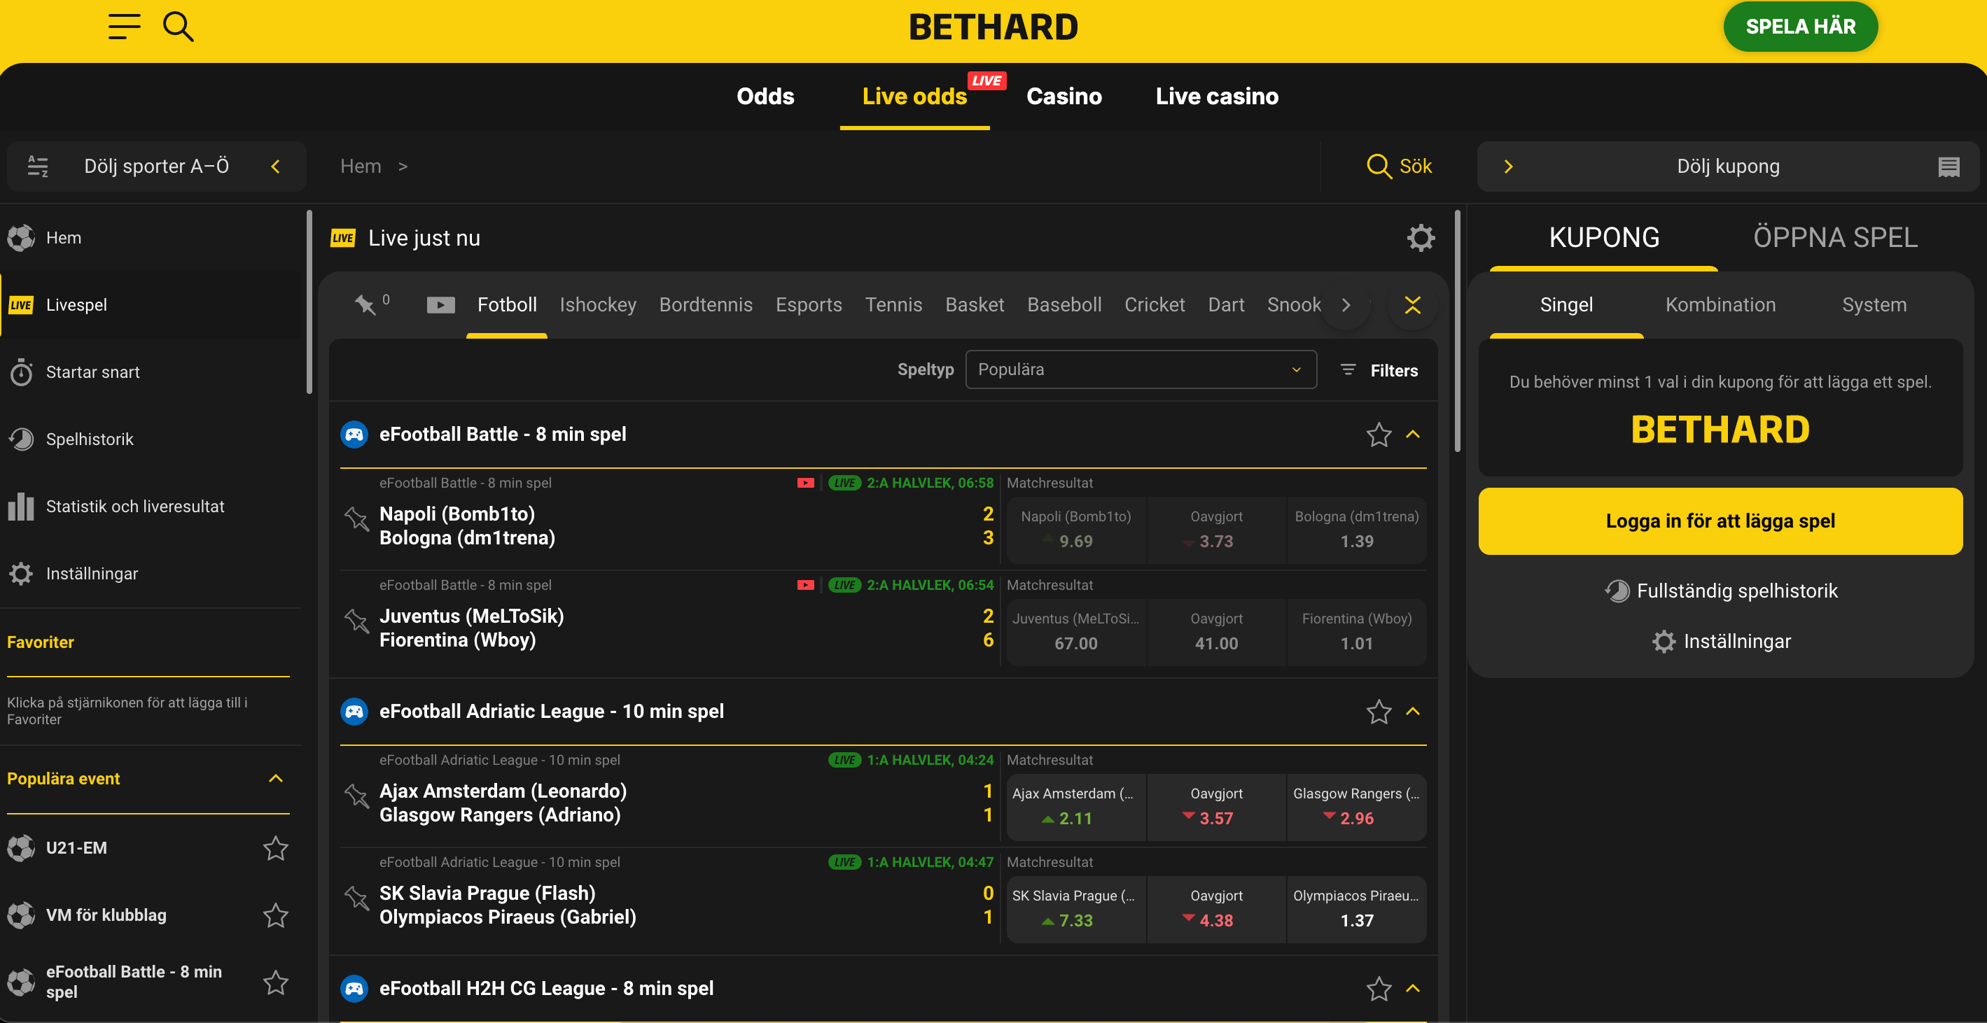Filter by live video streaming icon

pos(440,304)
